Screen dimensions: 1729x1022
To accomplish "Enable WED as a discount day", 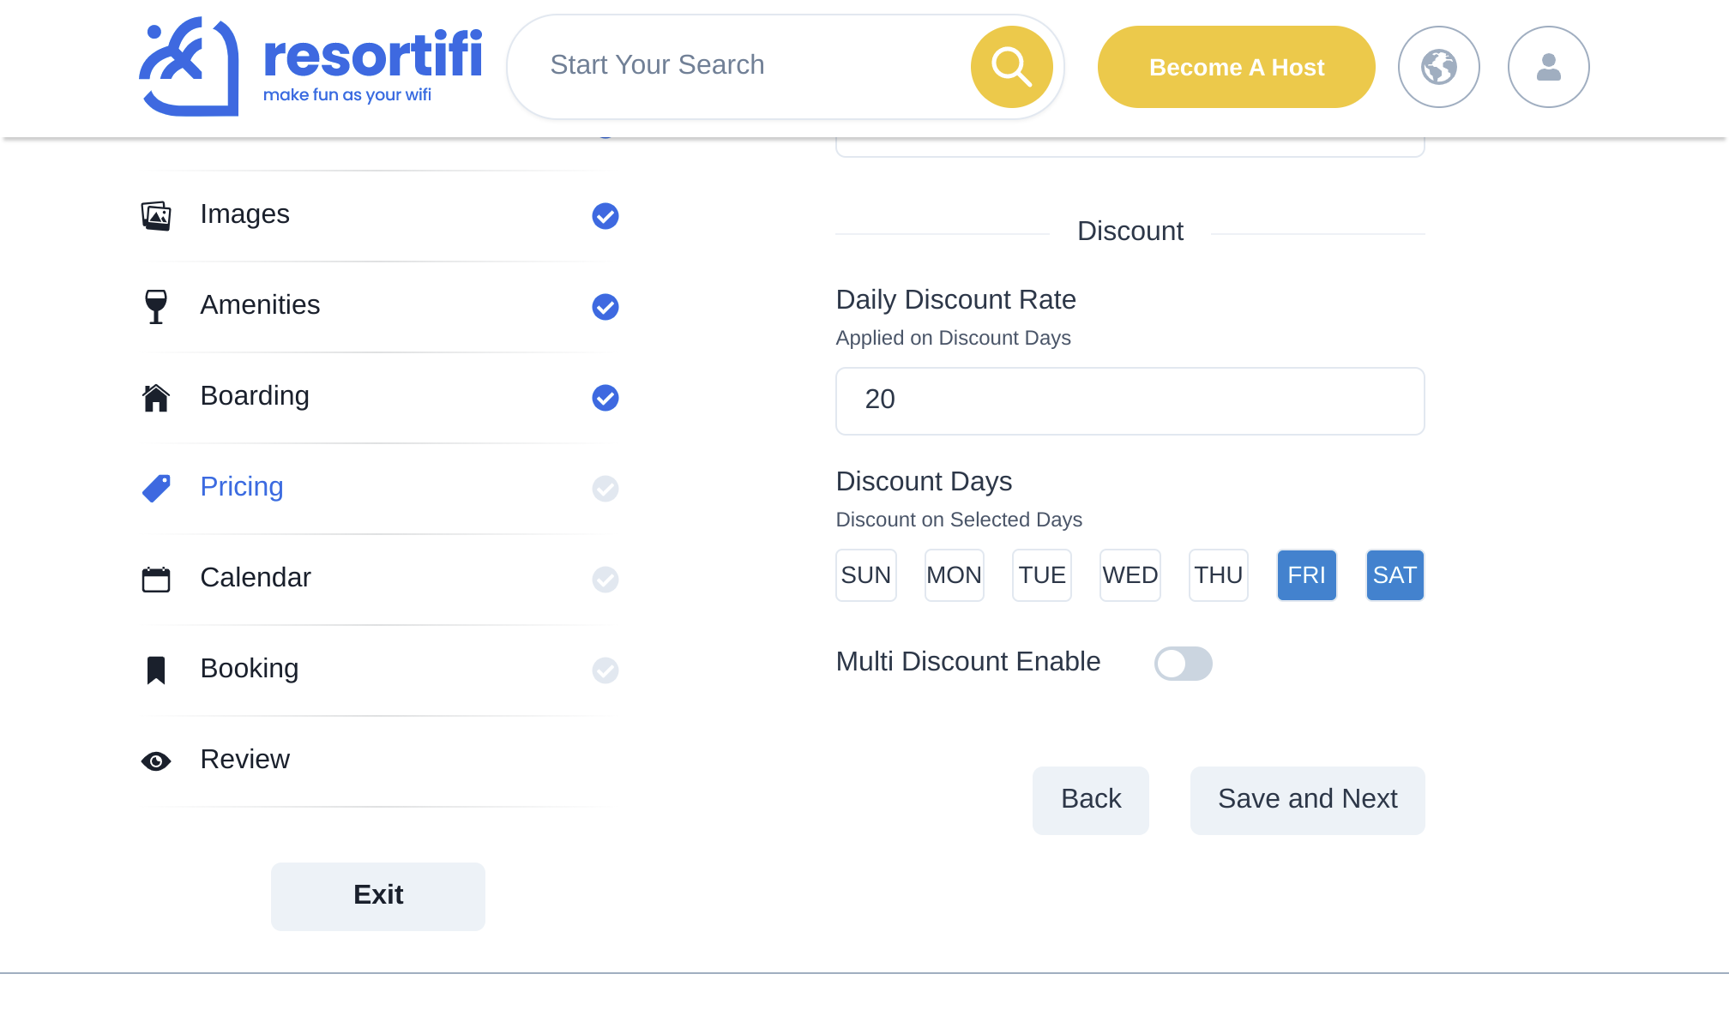I will pos(1130,575).
